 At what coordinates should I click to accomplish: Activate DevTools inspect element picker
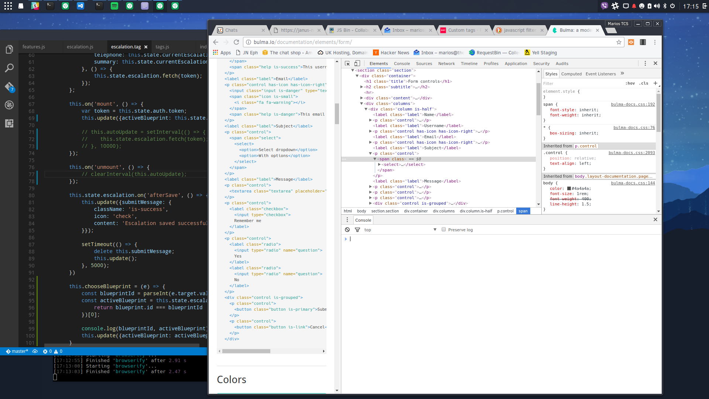click(347, 64)
